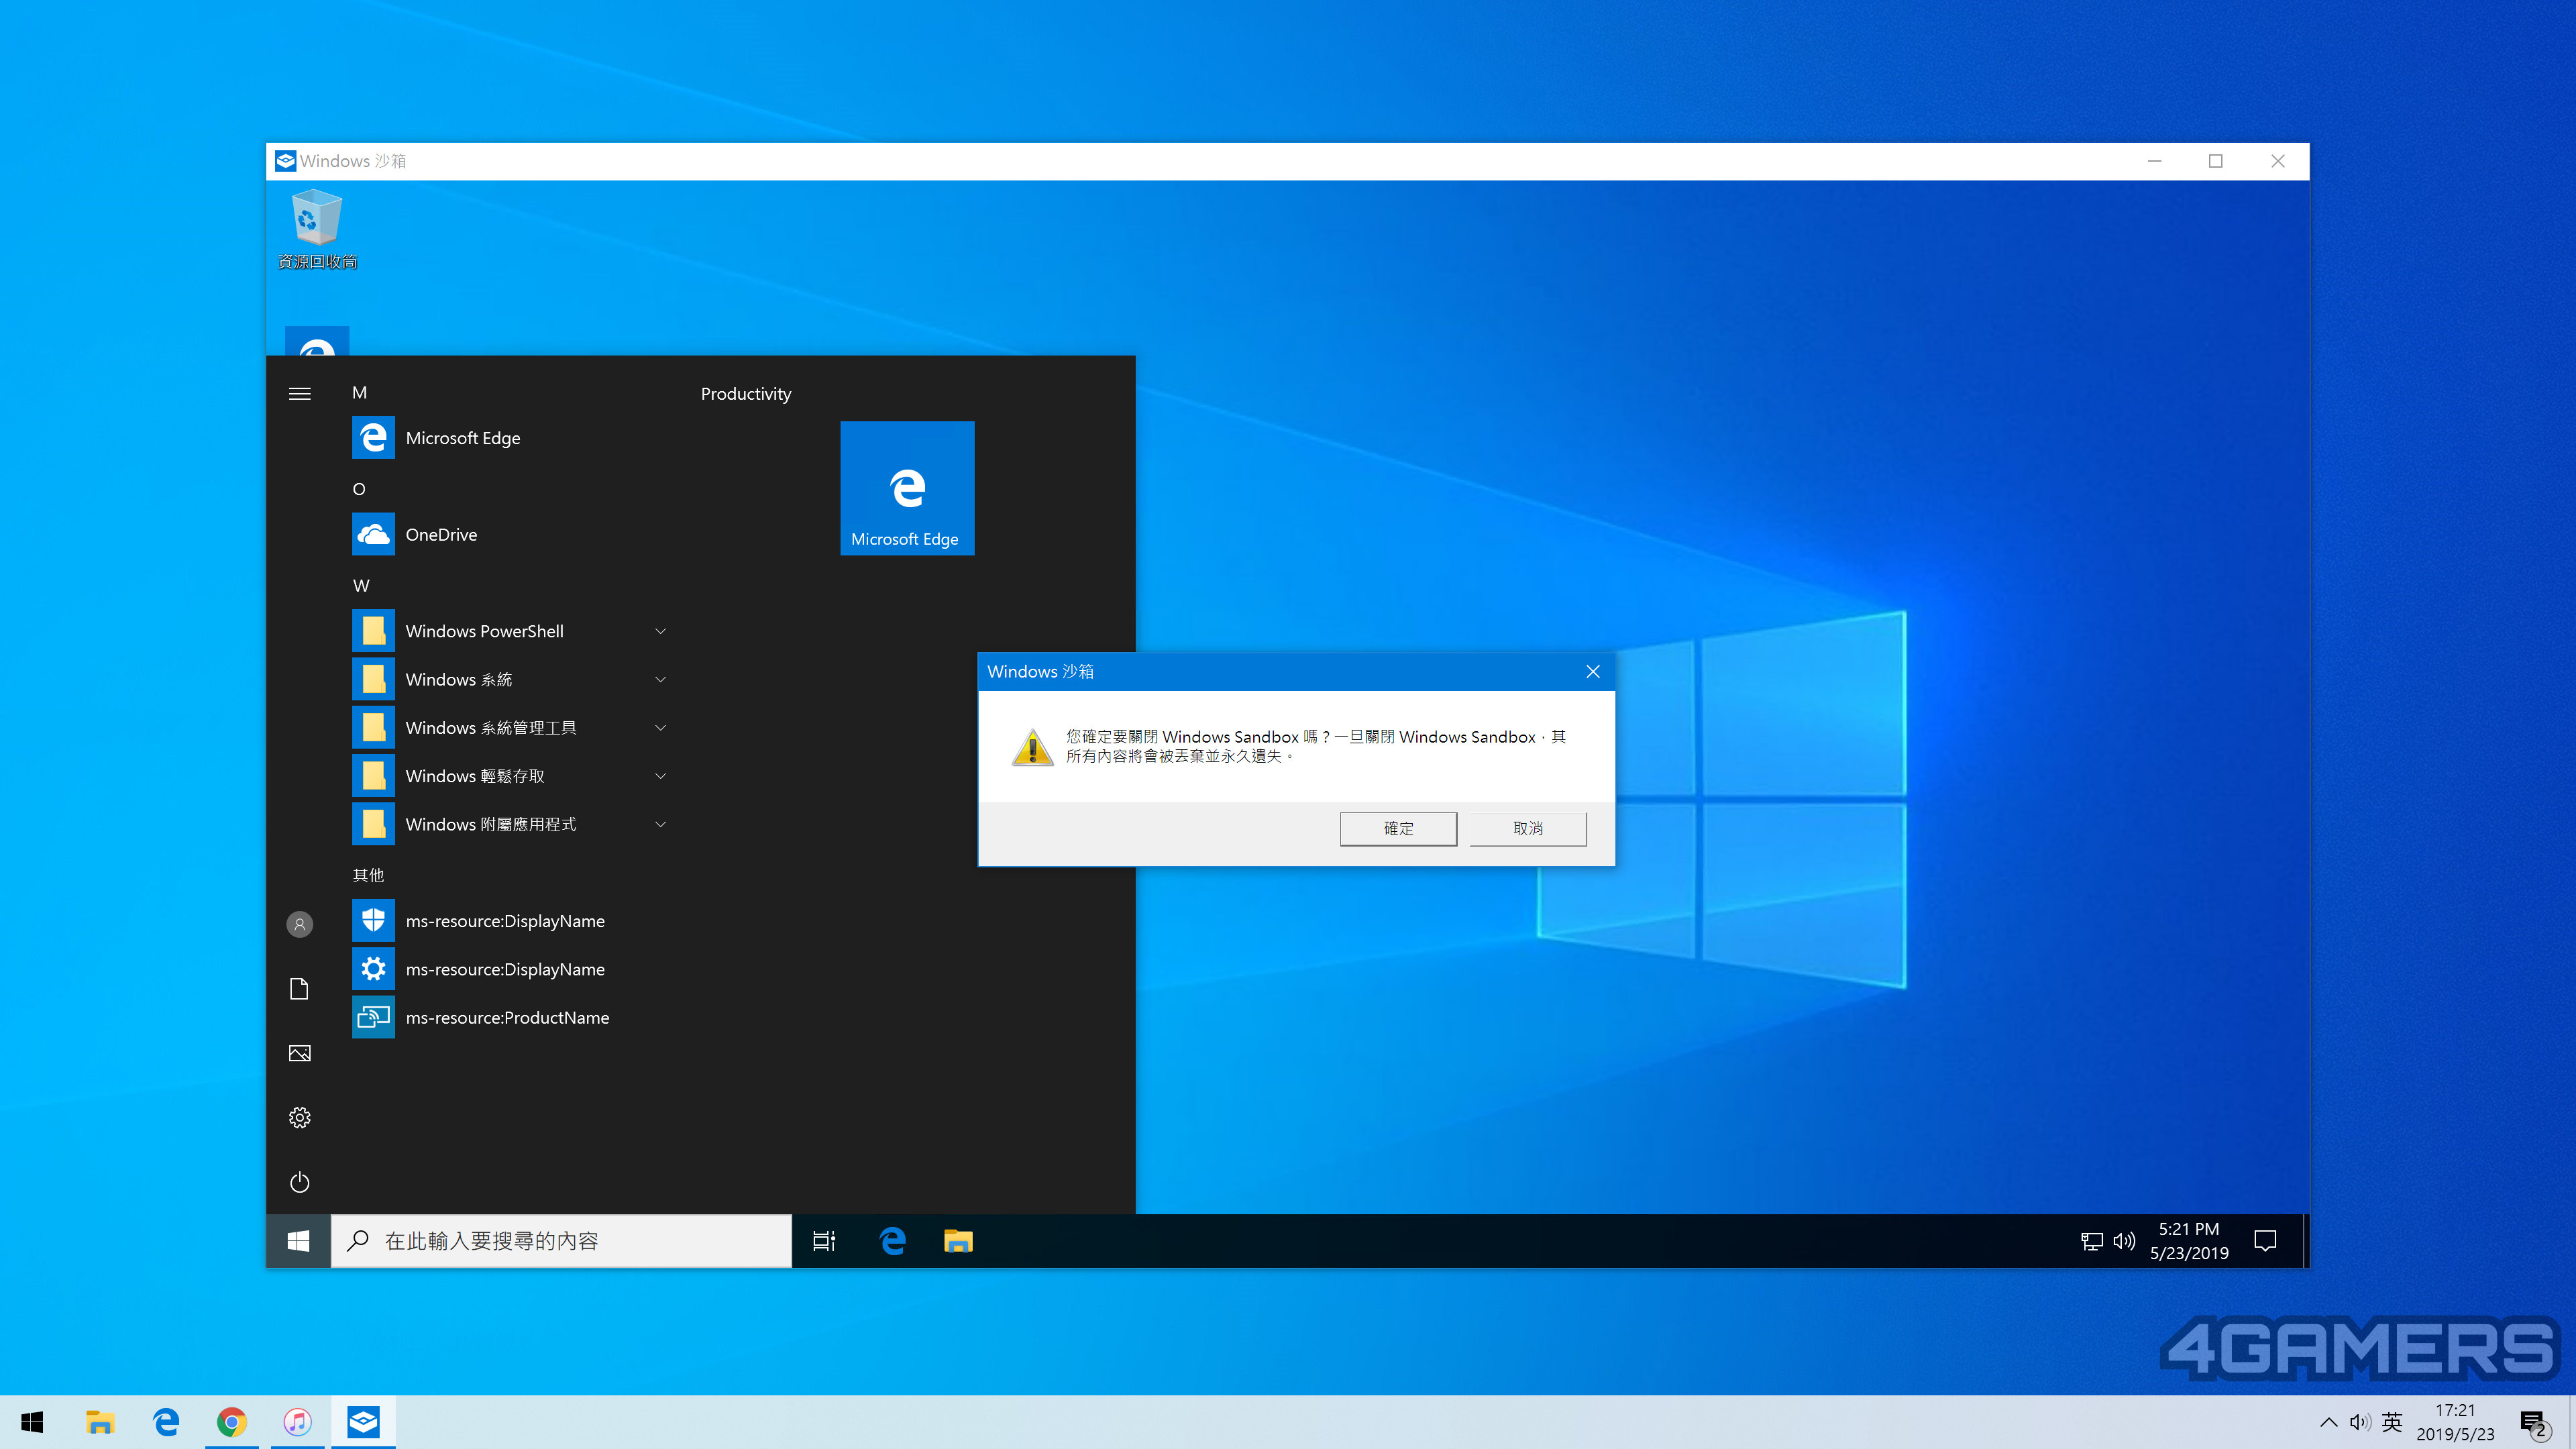
Task: Open Microsoft Edge from the app list
Action: (510, 438)
